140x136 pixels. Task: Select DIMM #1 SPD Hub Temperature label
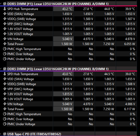23,9
